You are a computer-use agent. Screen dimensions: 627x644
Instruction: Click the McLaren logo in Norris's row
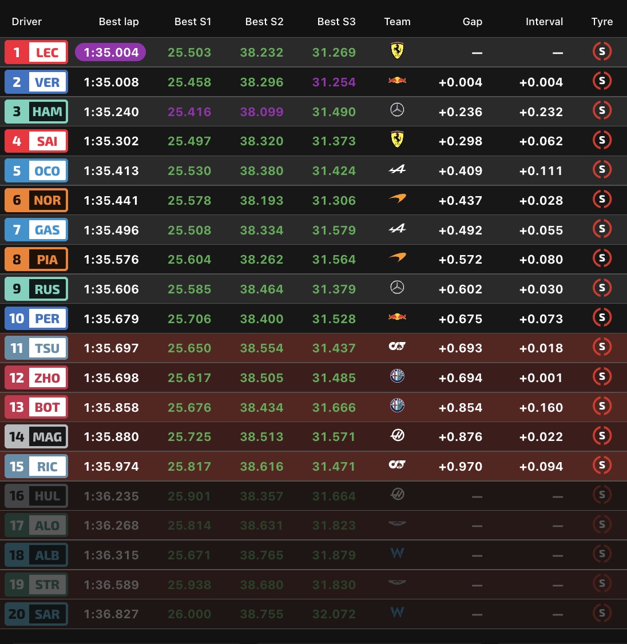[x=397, y=198]
